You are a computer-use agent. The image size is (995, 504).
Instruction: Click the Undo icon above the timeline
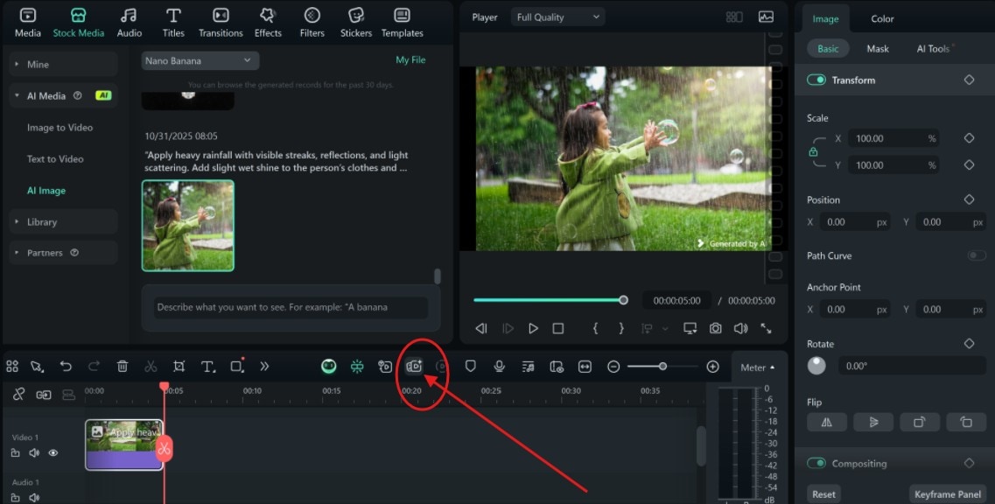65,367
